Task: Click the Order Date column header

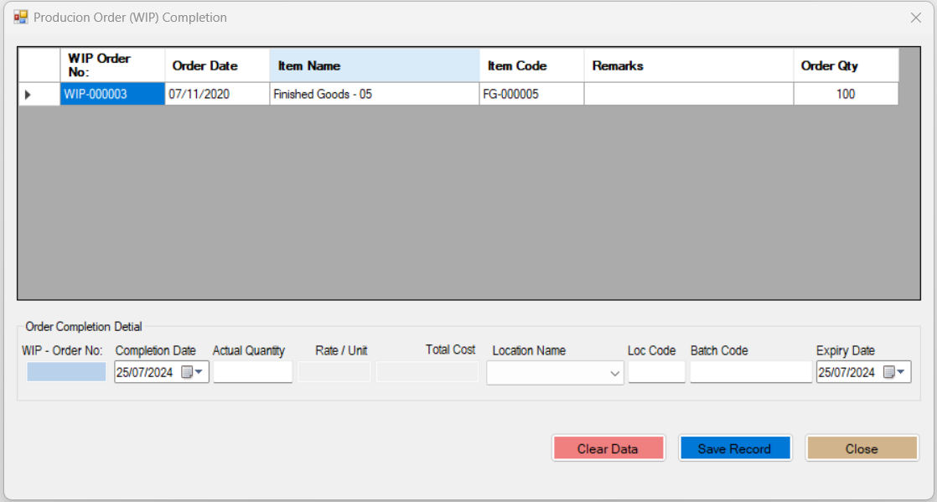Action: click(216, 65)
